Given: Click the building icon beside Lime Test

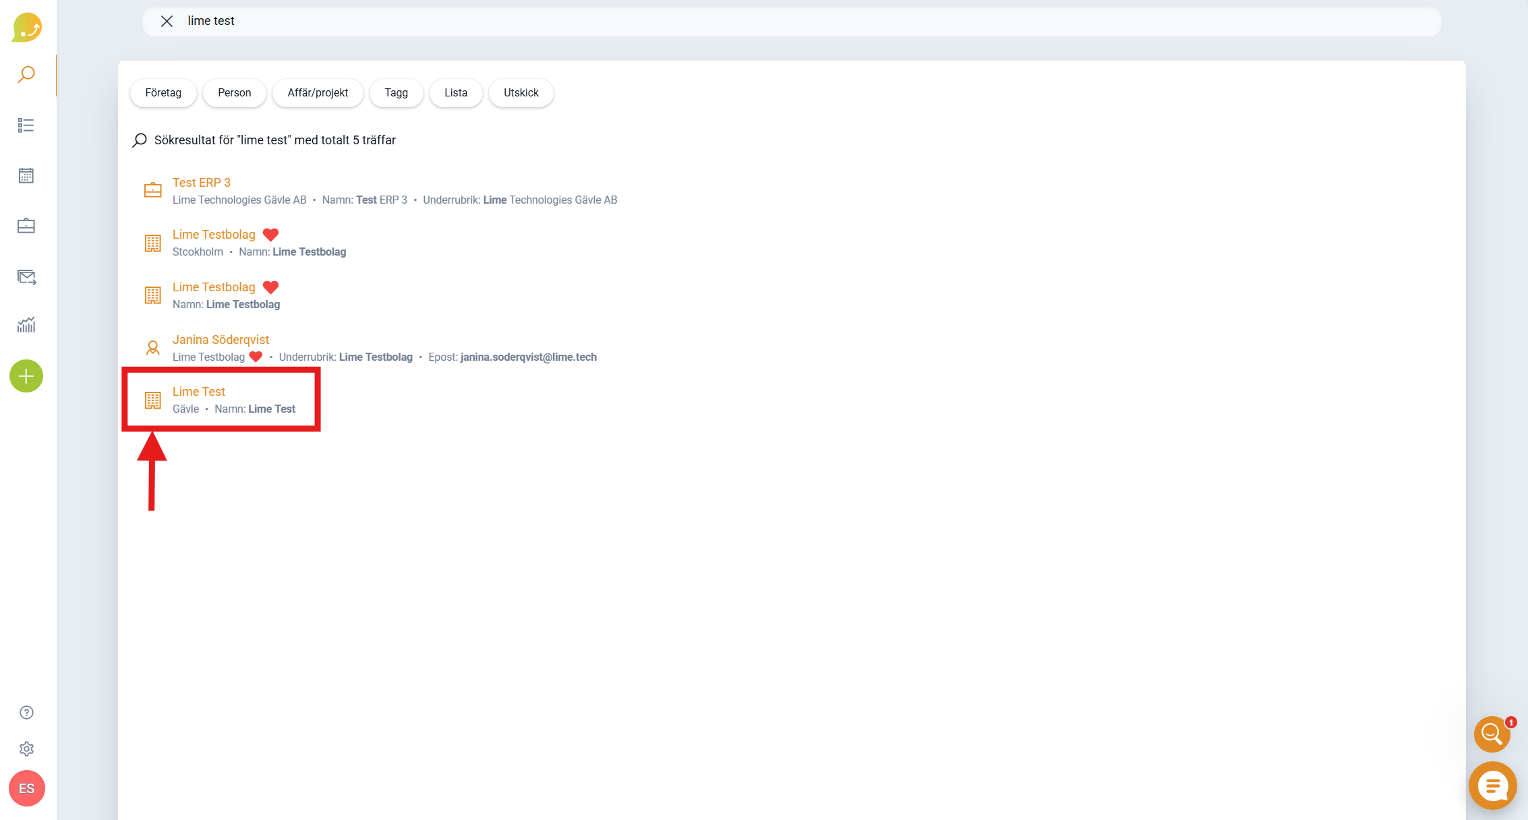Looking at the screenshot, I should pos(153,400).
